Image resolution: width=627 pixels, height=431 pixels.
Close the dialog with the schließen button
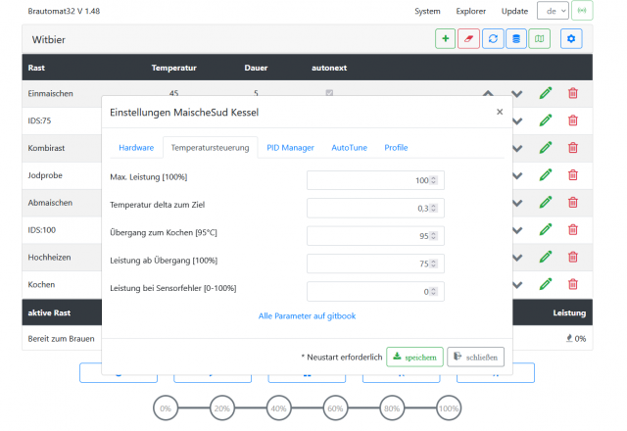pos(475,357)
